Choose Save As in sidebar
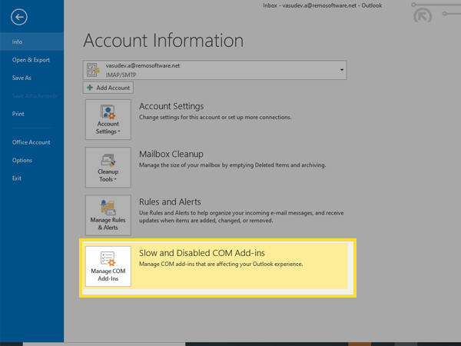This screenshot has height=346, width=461. (x=22, y=78)
